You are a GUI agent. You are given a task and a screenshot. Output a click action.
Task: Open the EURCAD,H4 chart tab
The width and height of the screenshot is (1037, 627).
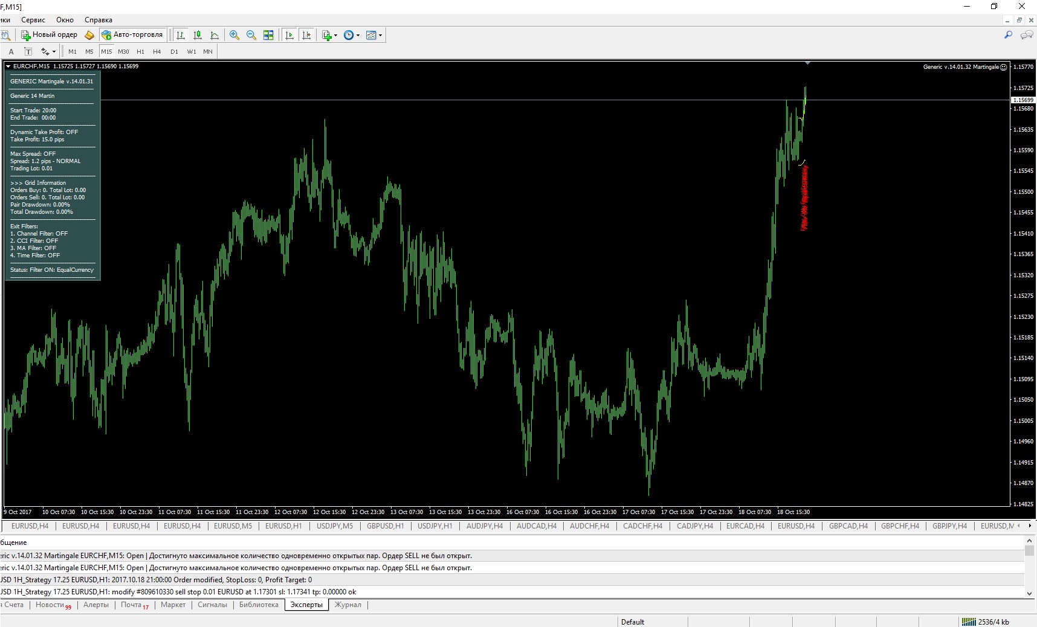745,526
